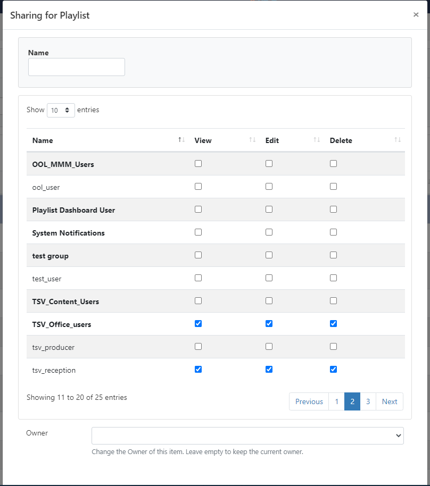Select Edit checkbox for TSV_Content_Users
The width and height of the screenshot is (430, 486).
tap(269, 301)
